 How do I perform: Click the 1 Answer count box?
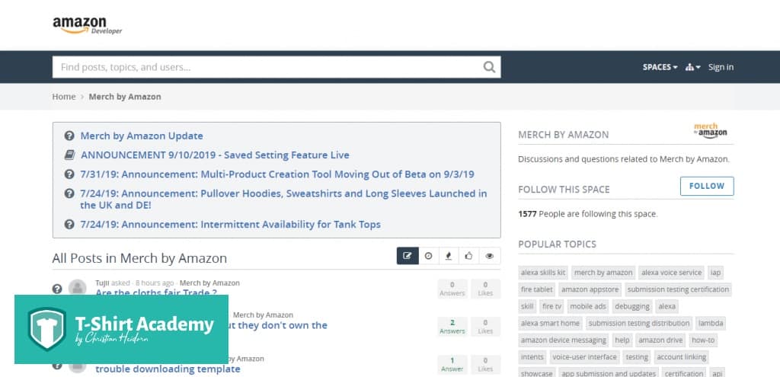tap(452, 364)
